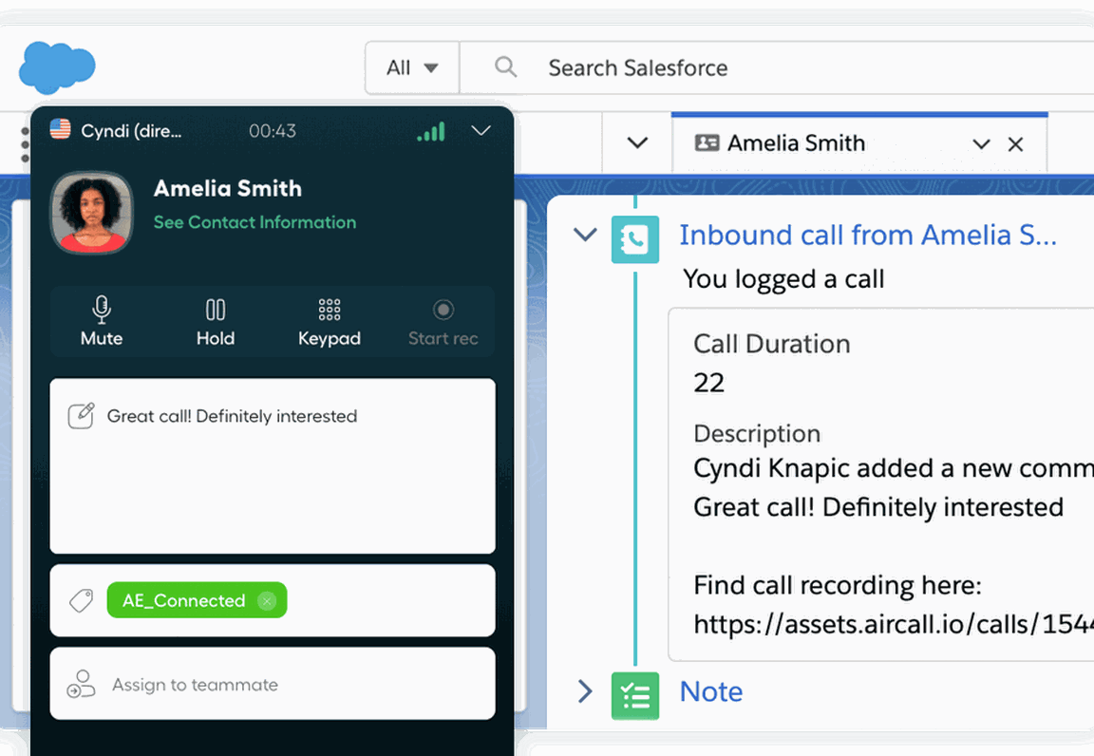Click the Description label
The width and height of the screenshot is (1094, 756).
pos(757,433)
